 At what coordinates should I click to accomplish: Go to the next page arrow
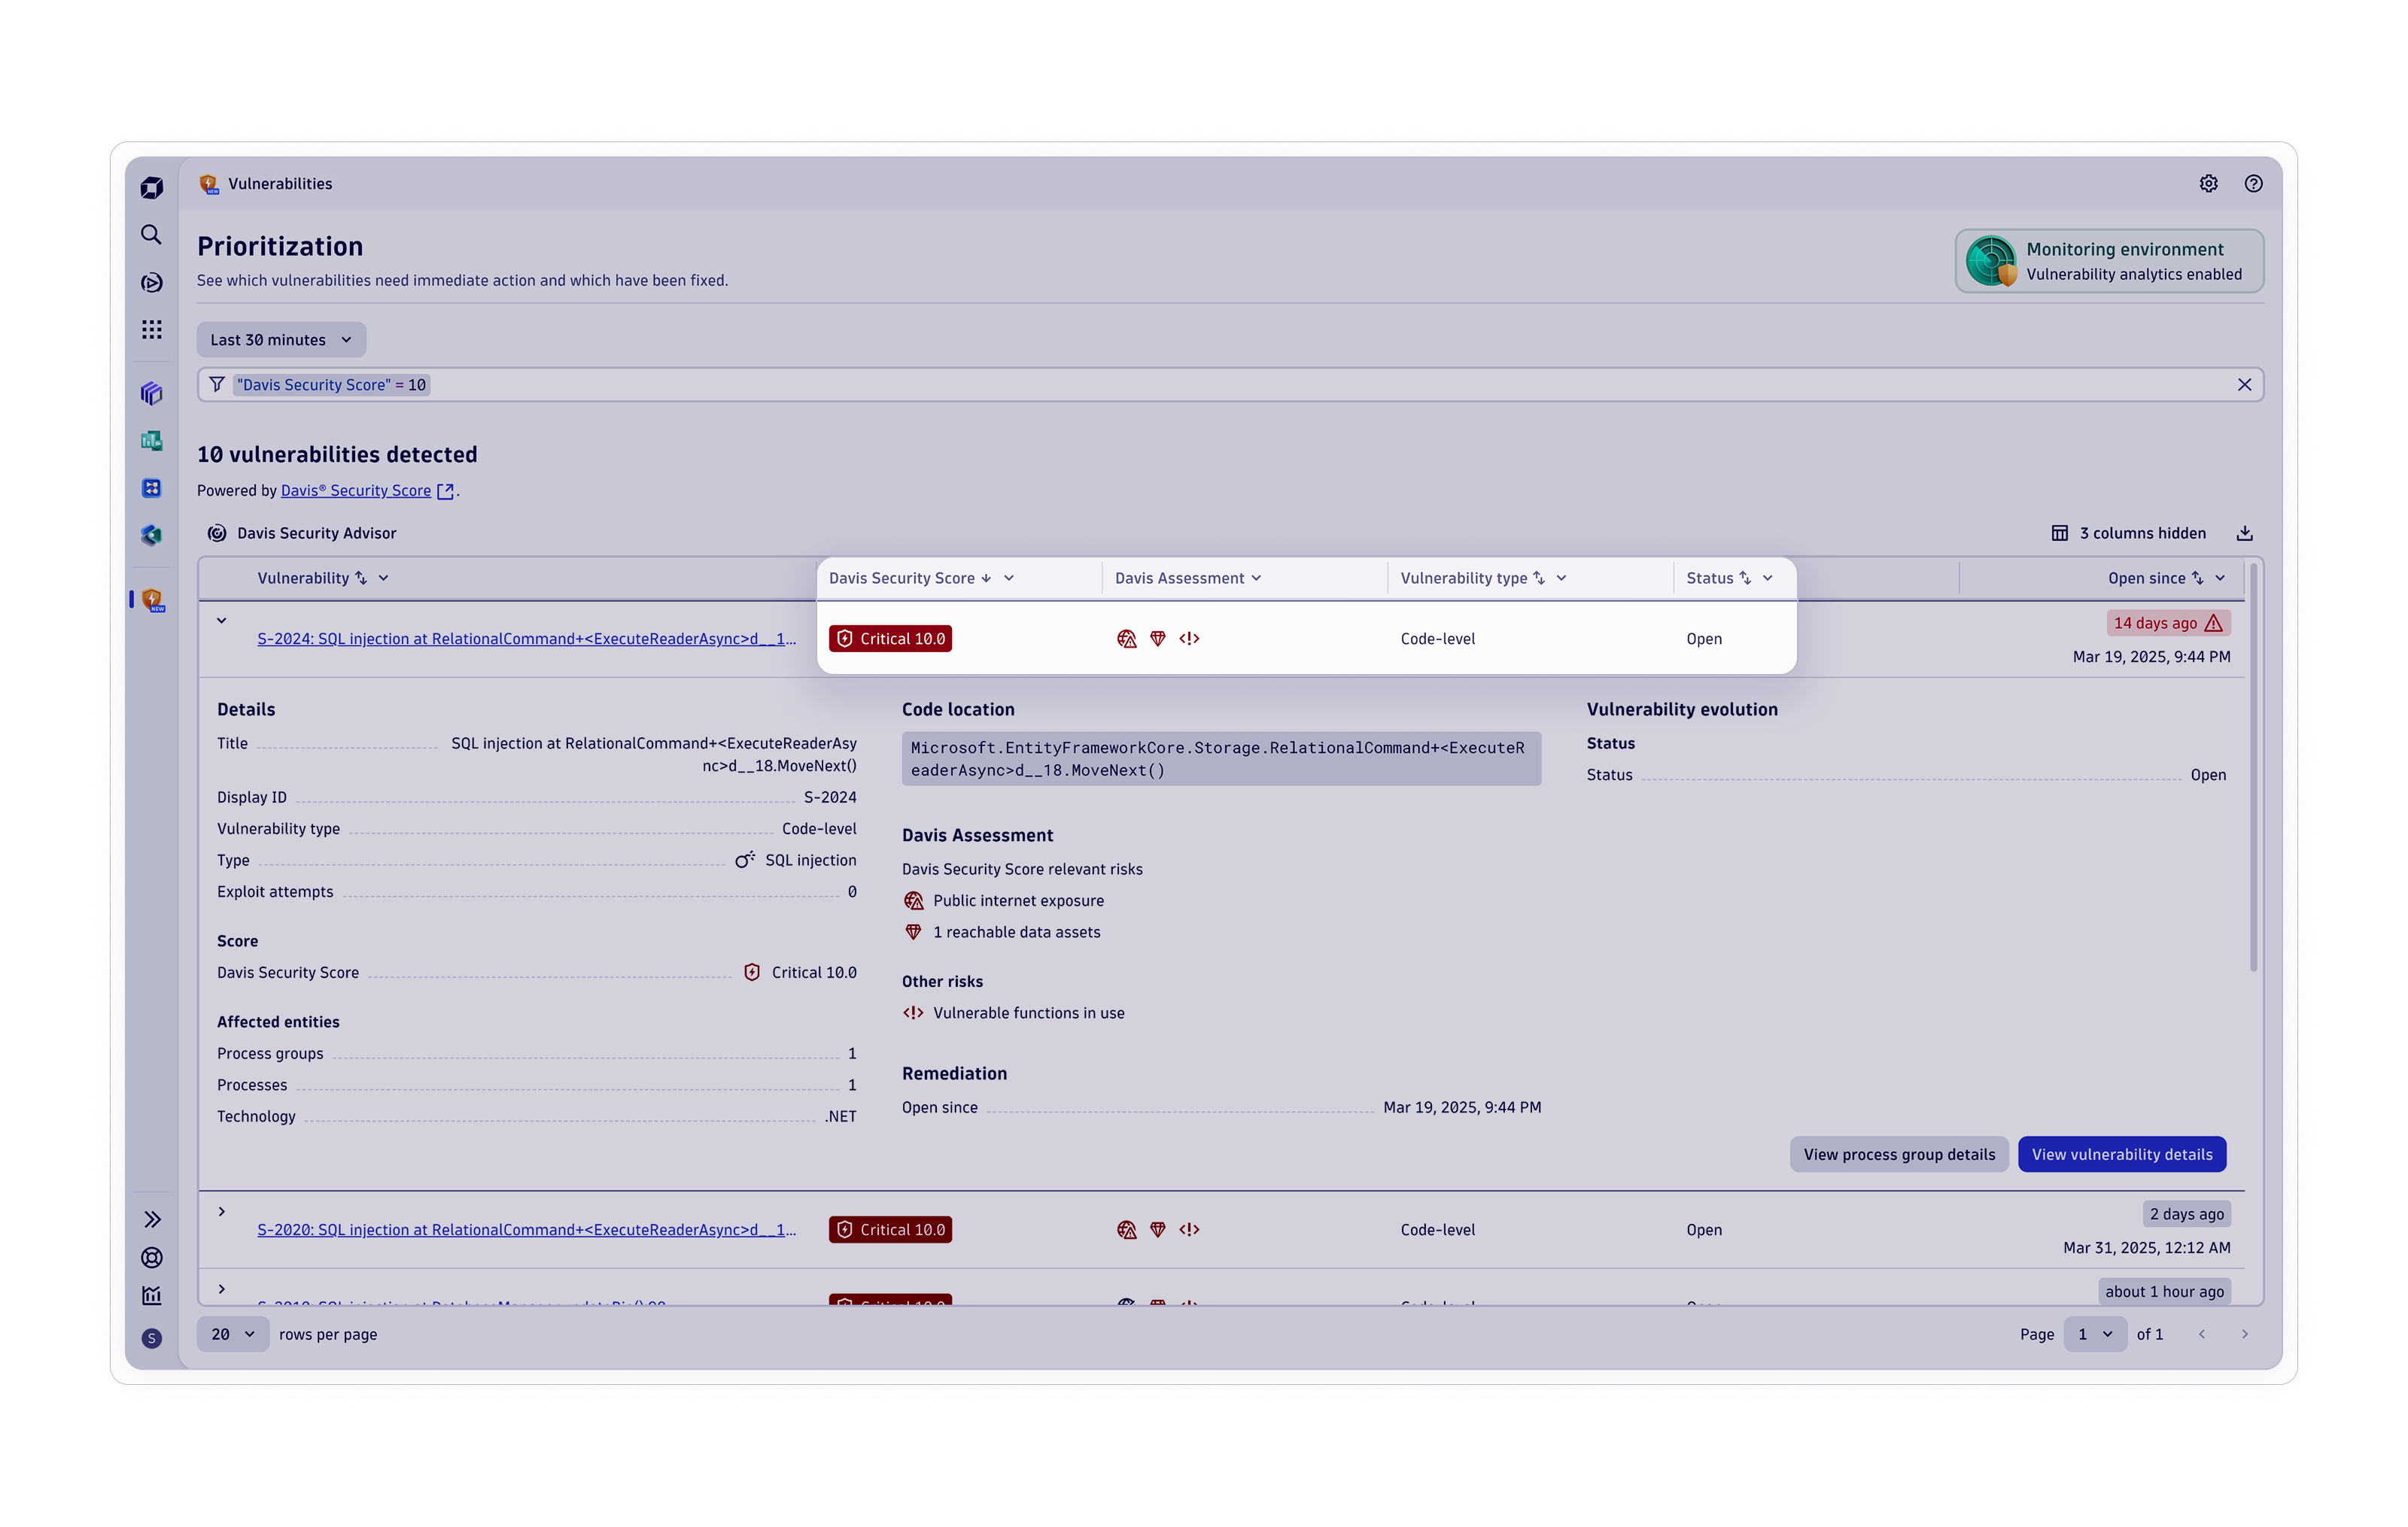pos(2245,1335)
